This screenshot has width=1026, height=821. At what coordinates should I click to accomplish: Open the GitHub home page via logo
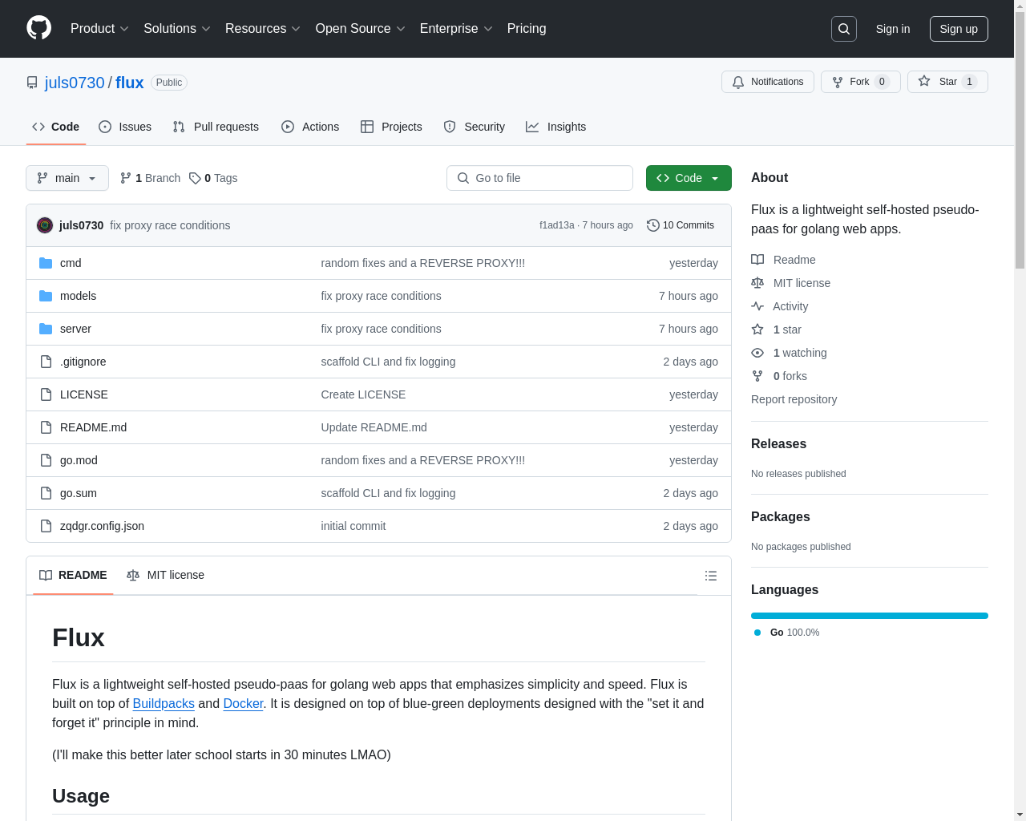point(38,29)
